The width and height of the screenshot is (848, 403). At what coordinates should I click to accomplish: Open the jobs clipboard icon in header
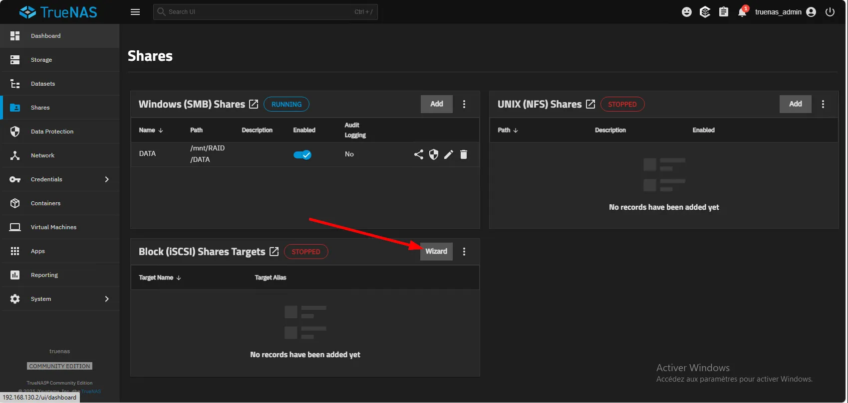(724, 12)
